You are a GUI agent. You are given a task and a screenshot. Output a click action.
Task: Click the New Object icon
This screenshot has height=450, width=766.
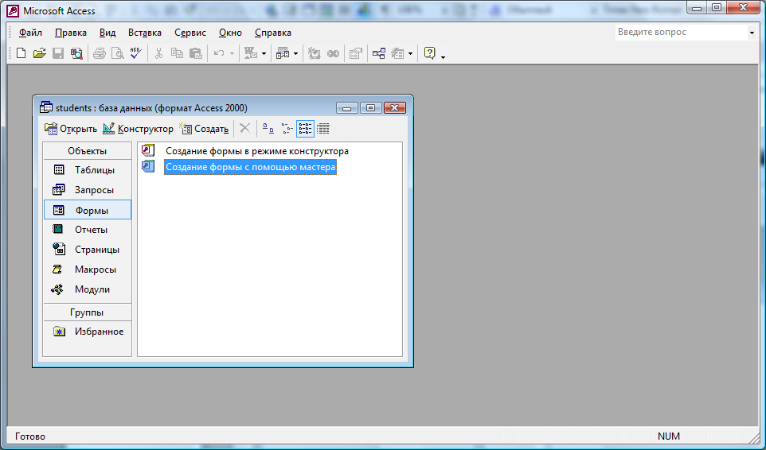[397, 53]
